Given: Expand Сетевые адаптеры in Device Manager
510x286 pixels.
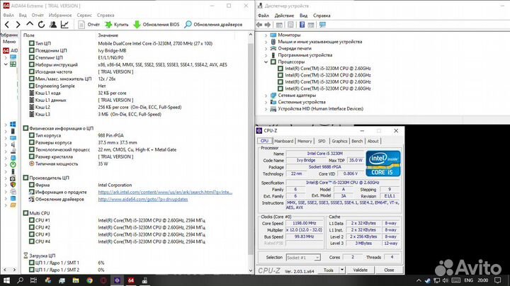Looking at the screenshot, I should [x=266, y=96].
